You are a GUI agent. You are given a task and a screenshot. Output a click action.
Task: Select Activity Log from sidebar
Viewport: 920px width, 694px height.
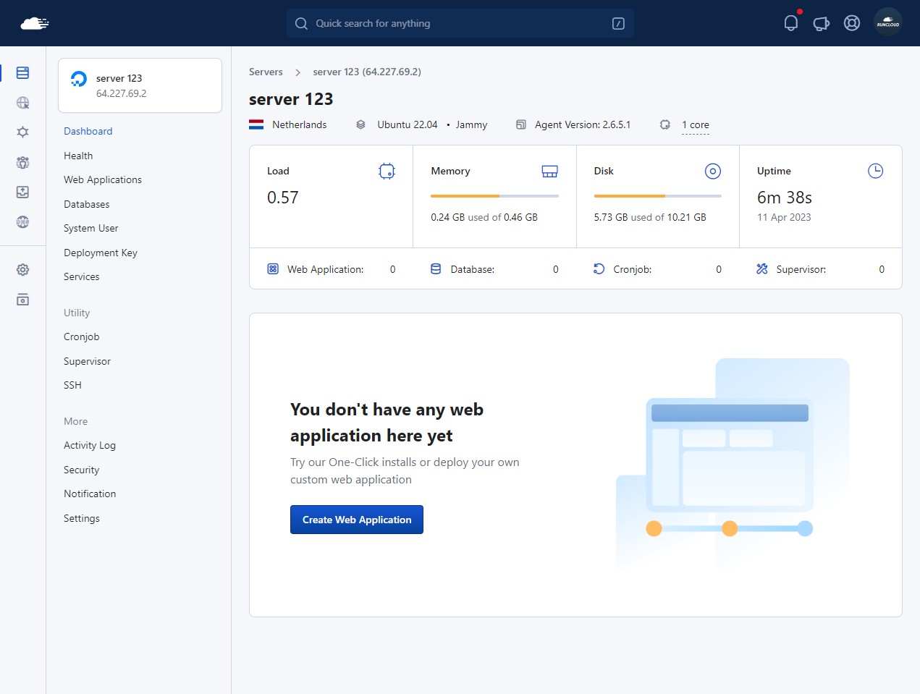(x=90, y=445)
